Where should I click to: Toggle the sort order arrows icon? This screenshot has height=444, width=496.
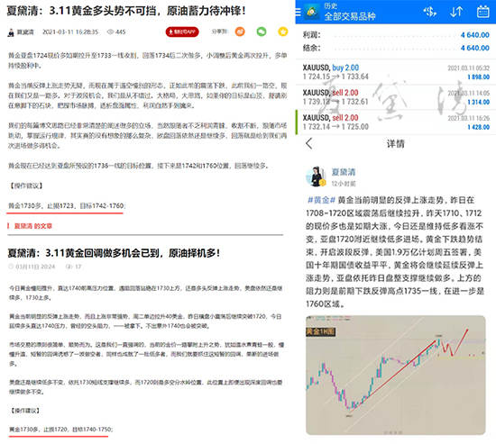pyautogui.click(x=456, y=12)
